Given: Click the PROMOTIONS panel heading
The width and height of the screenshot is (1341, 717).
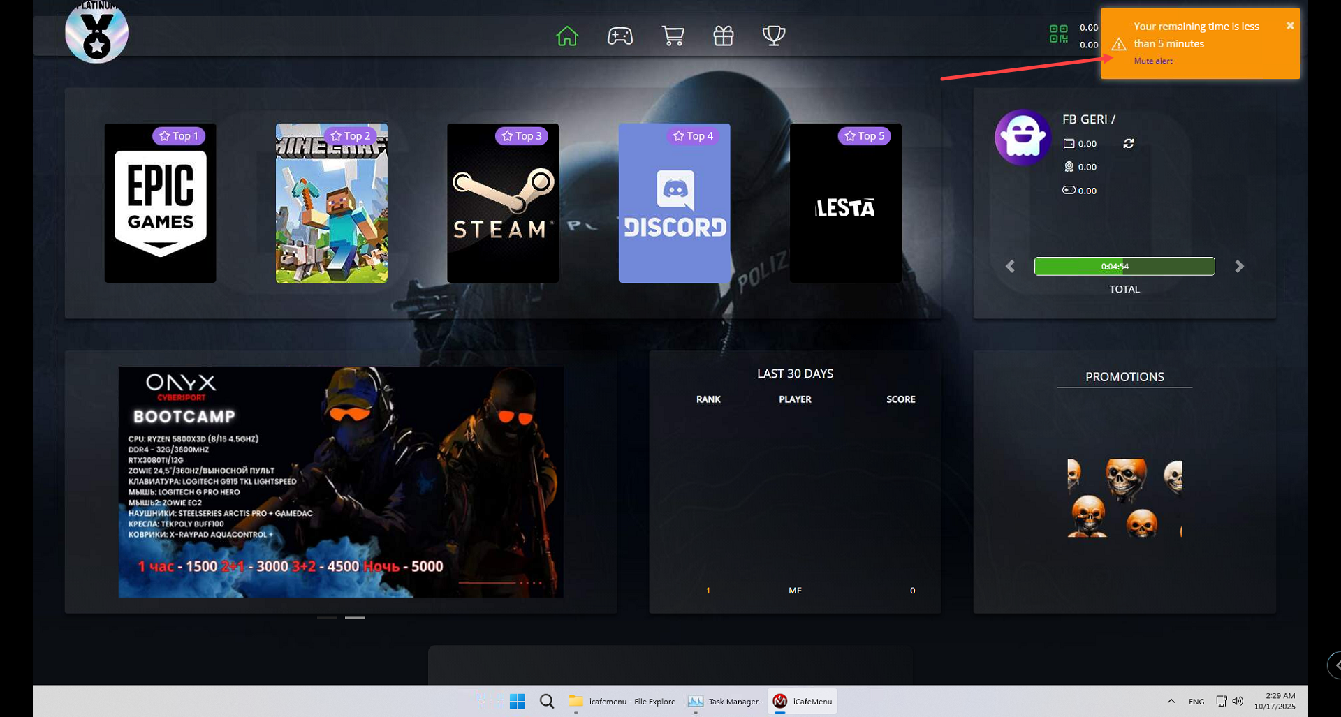Looking at the screenshot, I should 1124,377.
